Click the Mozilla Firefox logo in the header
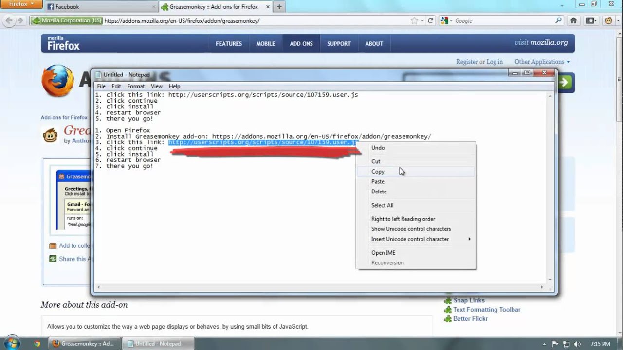The height and width of the screenshot is (350, 623). click(63, 43)
